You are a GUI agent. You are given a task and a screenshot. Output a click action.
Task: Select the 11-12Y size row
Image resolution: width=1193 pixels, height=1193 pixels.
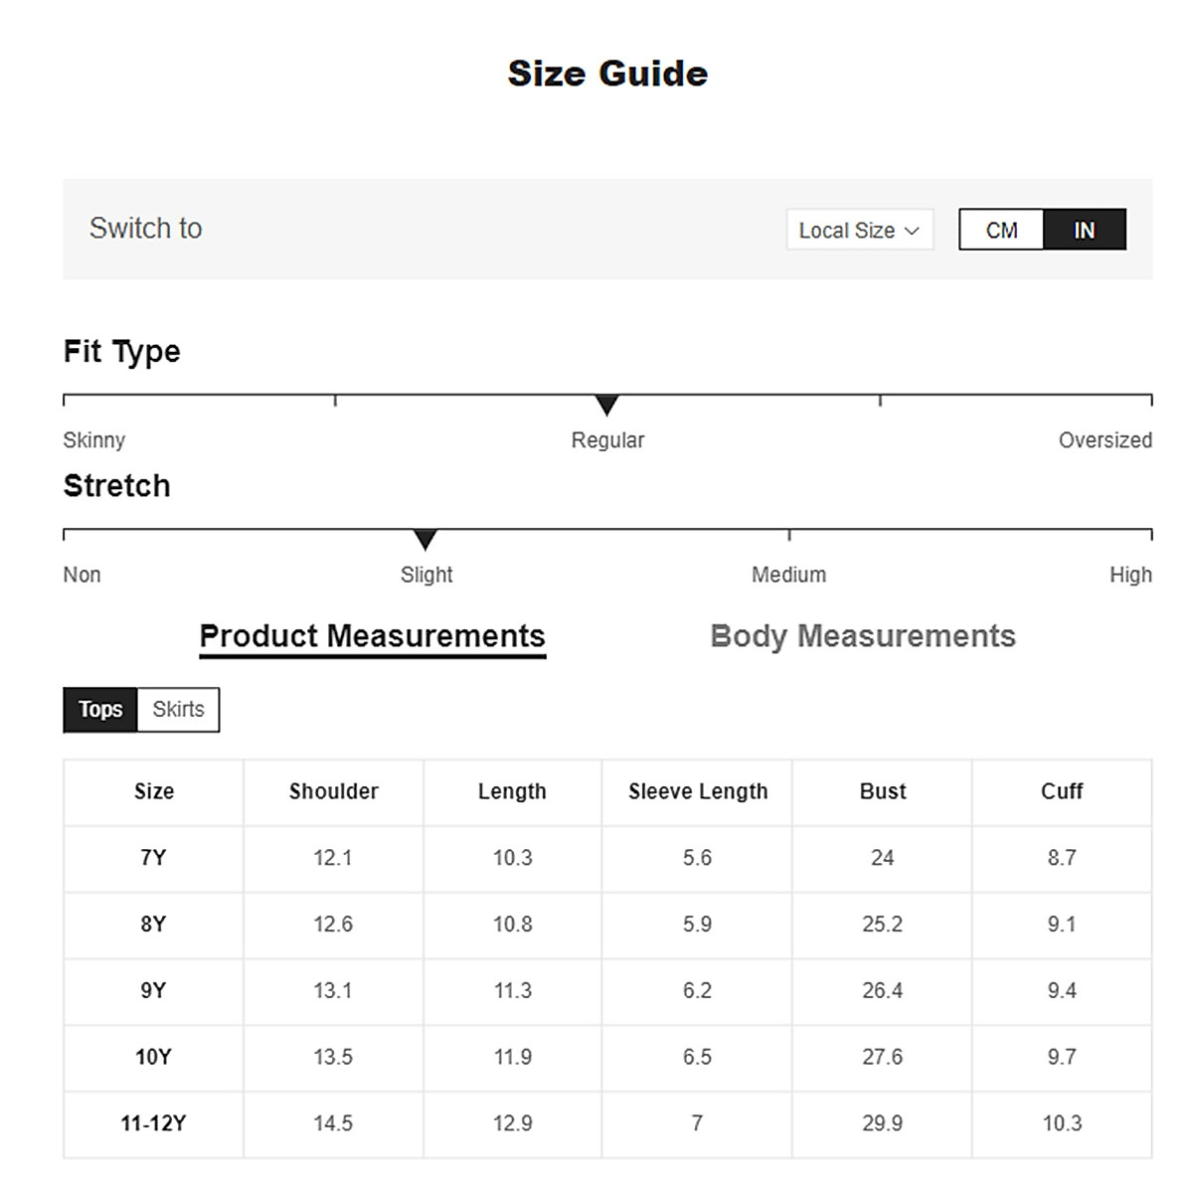[154, 1123]
